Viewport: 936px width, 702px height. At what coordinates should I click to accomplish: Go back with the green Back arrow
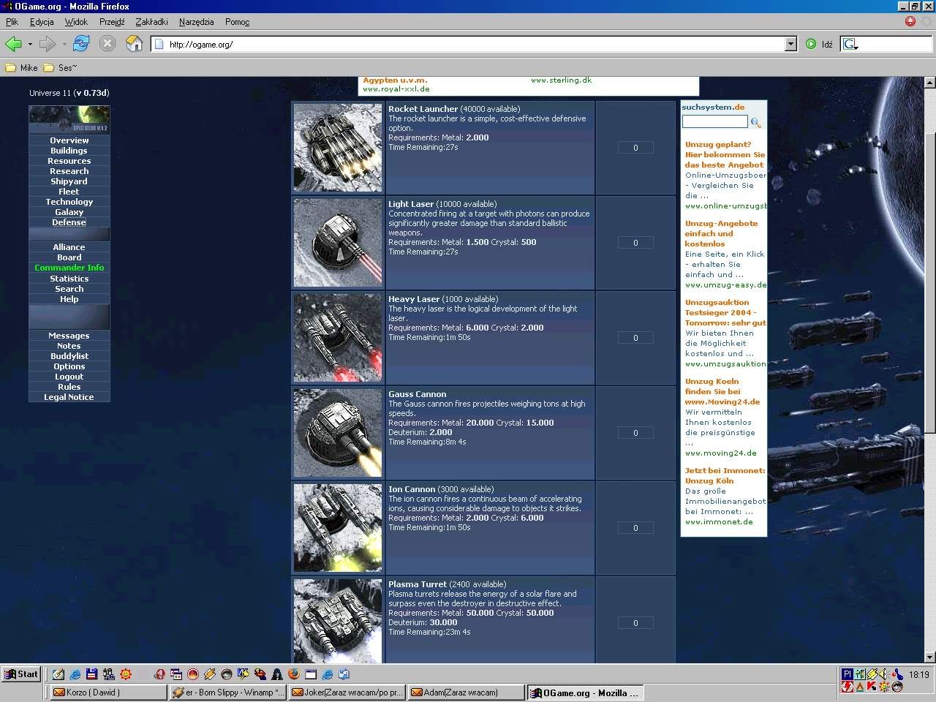pos(13,44)
